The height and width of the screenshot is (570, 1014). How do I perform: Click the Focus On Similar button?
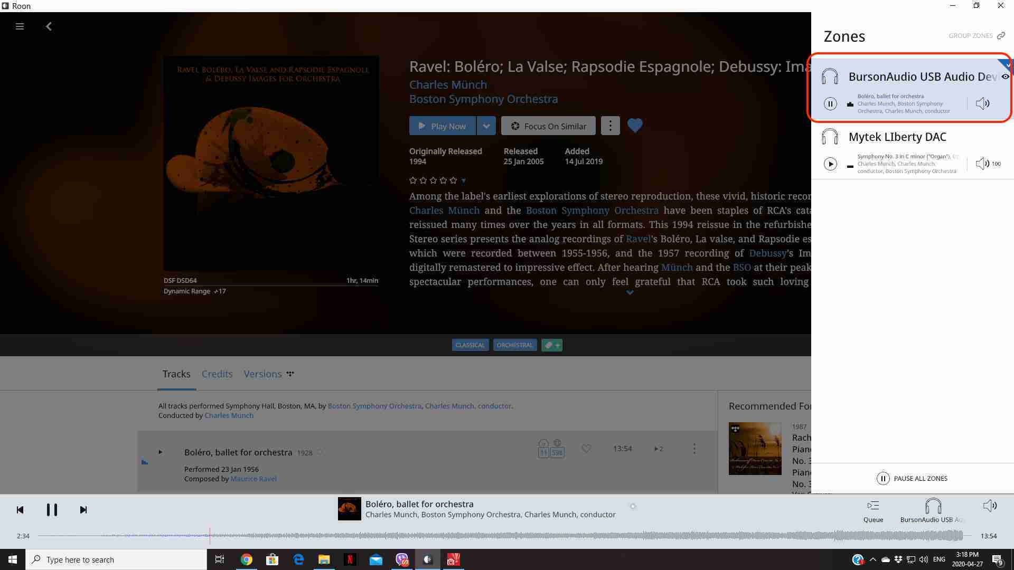pyautogui.click(x=548, y=126)
